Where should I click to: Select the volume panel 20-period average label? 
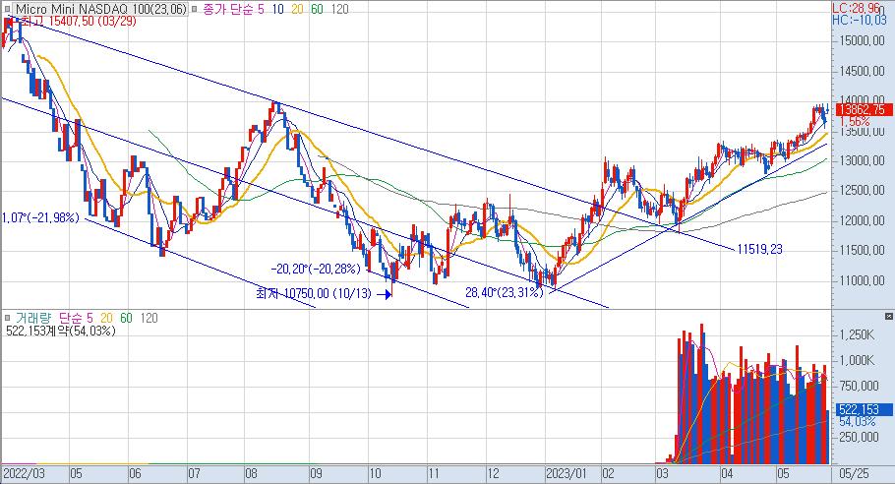tap(107, 318)
